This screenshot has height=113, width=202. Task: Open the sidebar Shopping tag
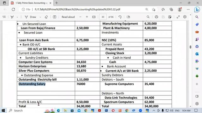pos(197,24)
